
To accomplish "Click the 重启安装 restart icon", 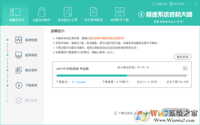I will [x=19, y=100].
